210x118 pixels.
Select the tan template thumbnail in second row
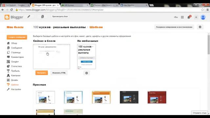pos(46,112)
